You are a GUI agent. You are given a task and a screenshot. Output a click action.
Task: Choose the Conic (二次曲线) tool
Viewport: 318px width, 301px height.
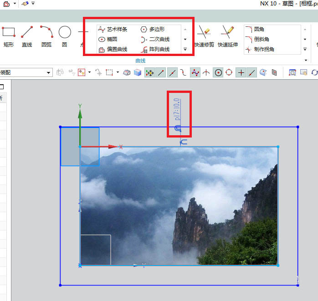pos(155,39)
